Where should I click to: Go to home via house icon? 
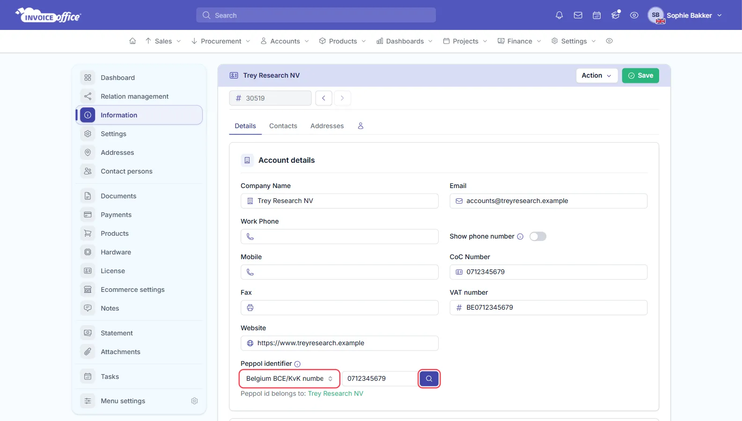(132, 41)
